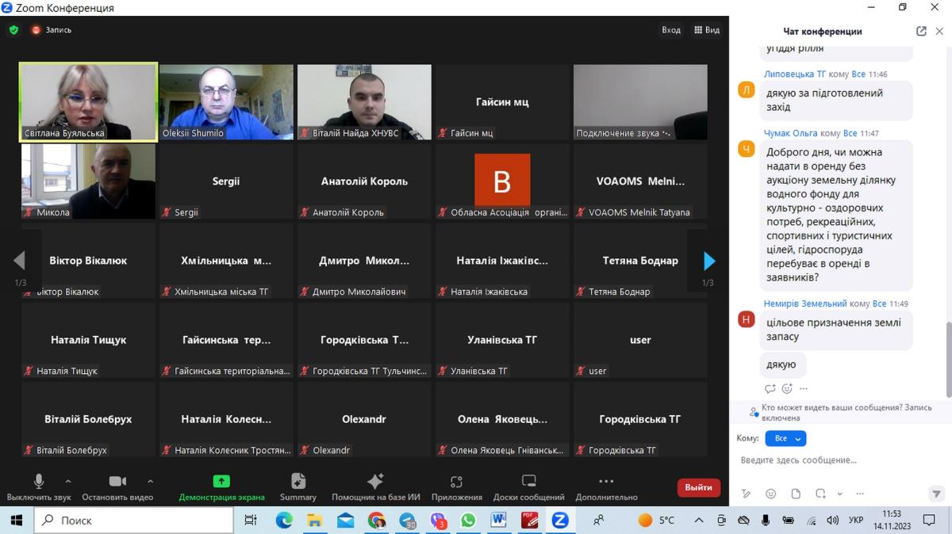Click Липовецька ТГ sender name
Viewport: 952px width, 534px height.
tap(795, 74)
